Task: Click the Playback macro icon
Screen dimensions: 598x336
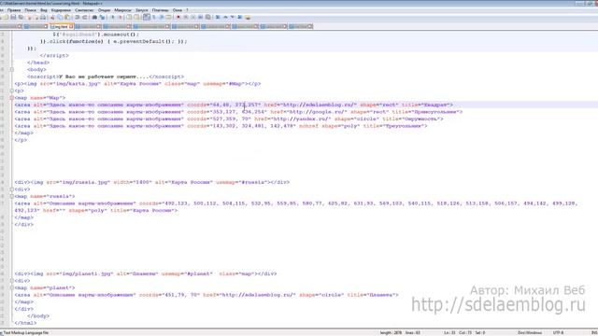Action: (x=192, y=17)
